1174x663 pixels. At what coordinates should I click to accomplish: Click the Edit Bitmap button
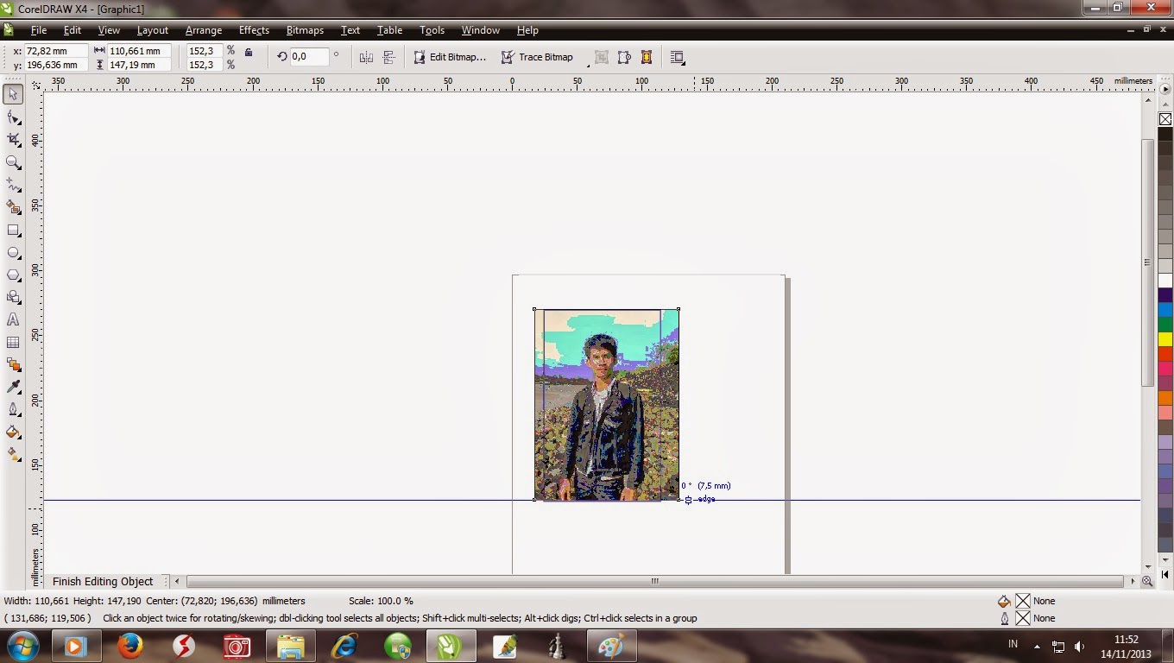451,57
